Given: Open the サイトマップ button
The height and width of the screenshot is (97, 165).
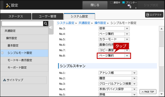Looking at the screenshot, I should [24, 80].
